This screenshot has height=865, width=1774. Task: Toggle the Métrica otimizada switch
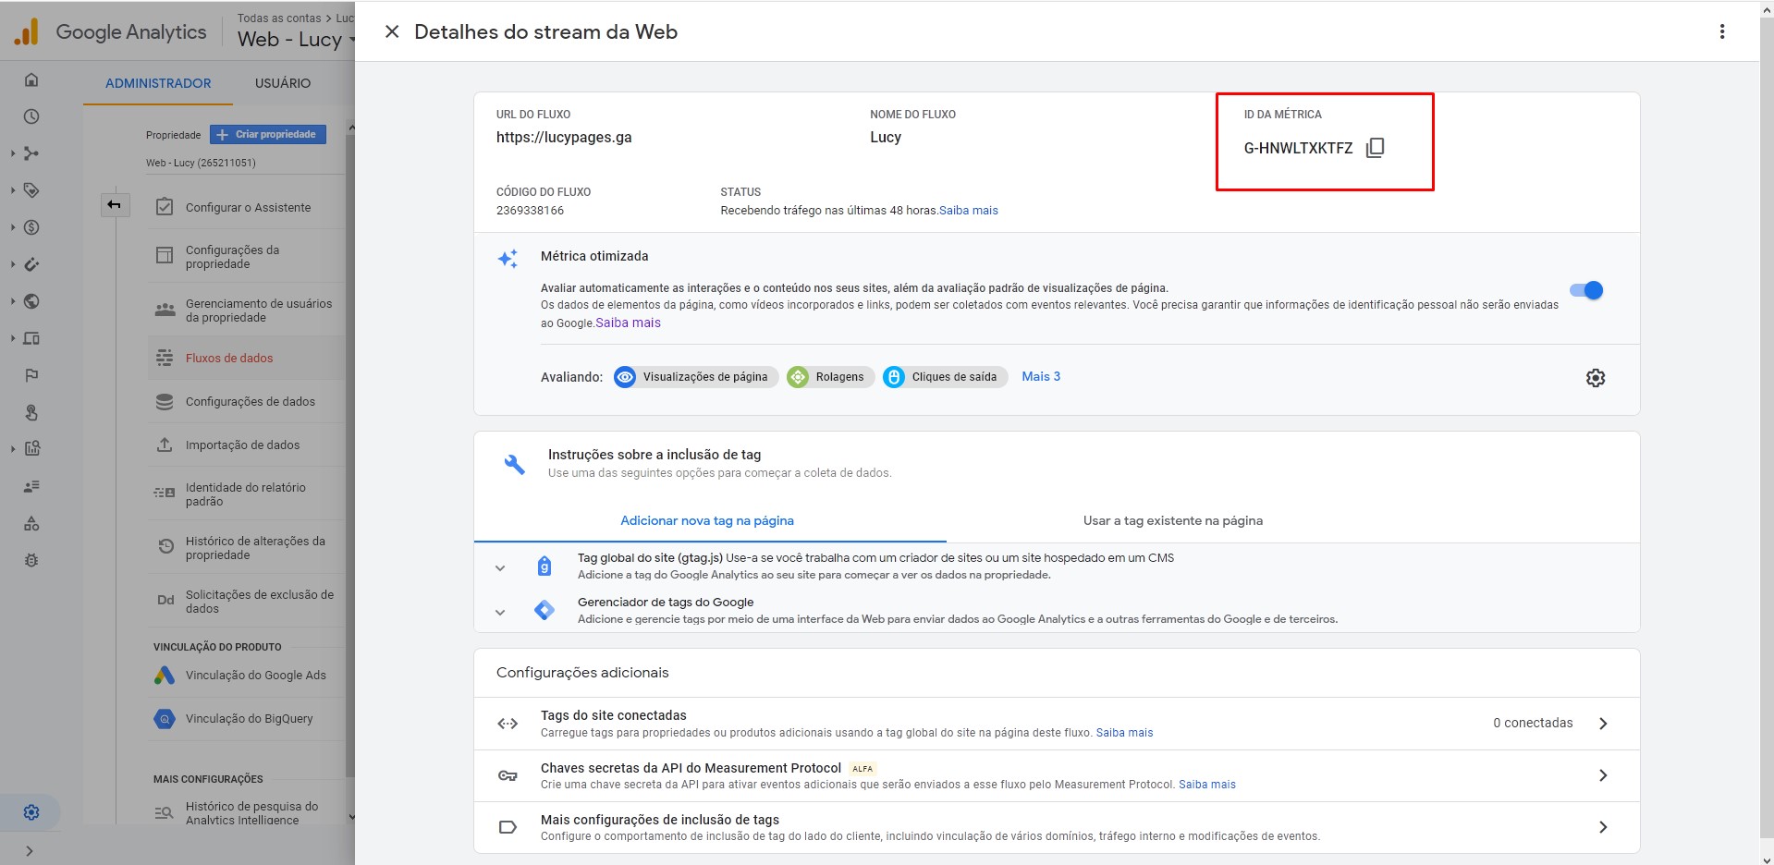(1586, 290)
